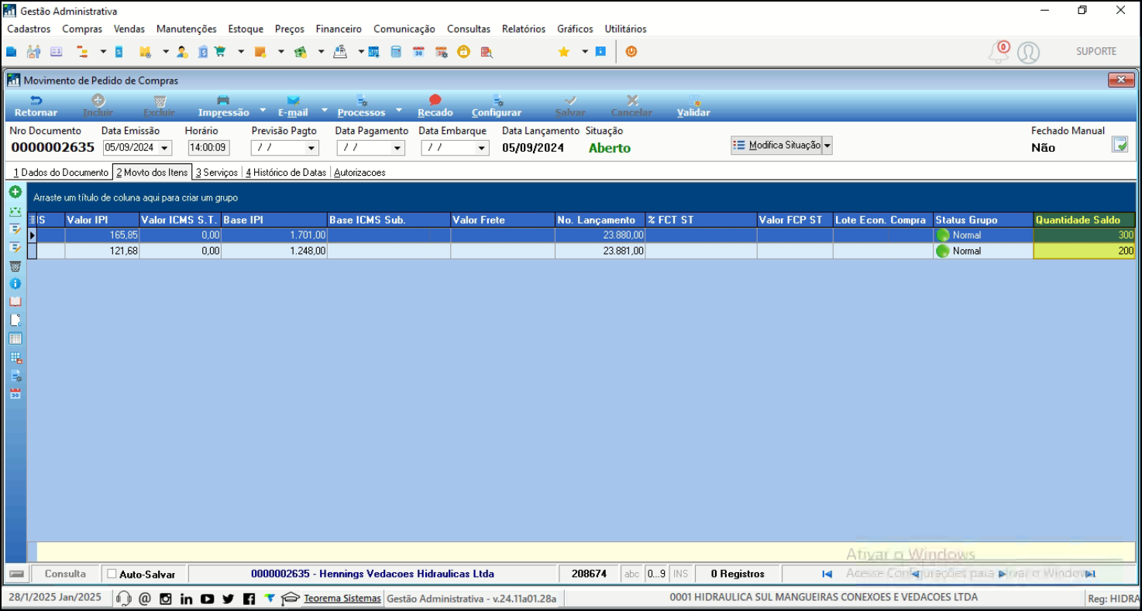Toggle the Auto-Salvar checkbox

click(x=112, y=574)
